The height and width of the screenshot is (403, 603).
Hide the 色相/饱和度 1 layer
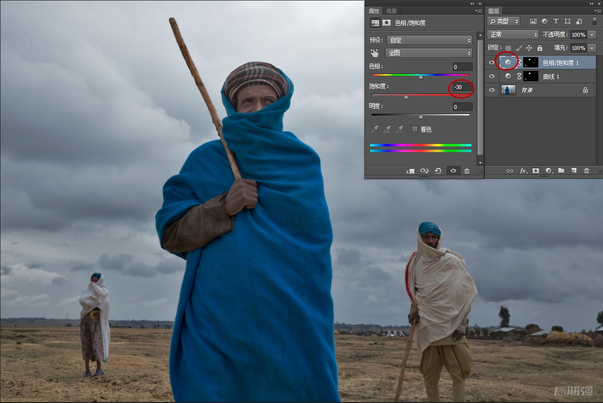pyautogui.click(x=492, y=62)
